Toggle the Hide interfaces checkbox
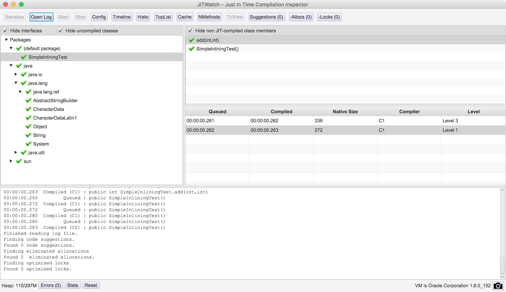 [5, 30]
